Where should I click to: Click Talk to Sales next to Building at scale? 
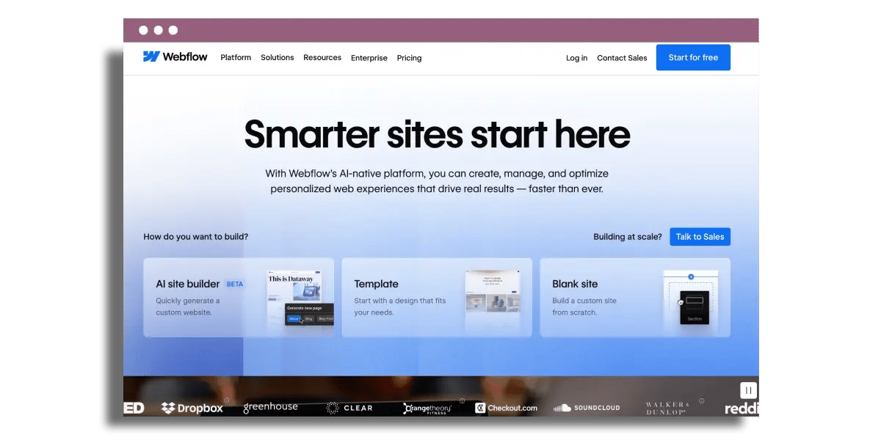pyautogui.click(x=700, y=236)
